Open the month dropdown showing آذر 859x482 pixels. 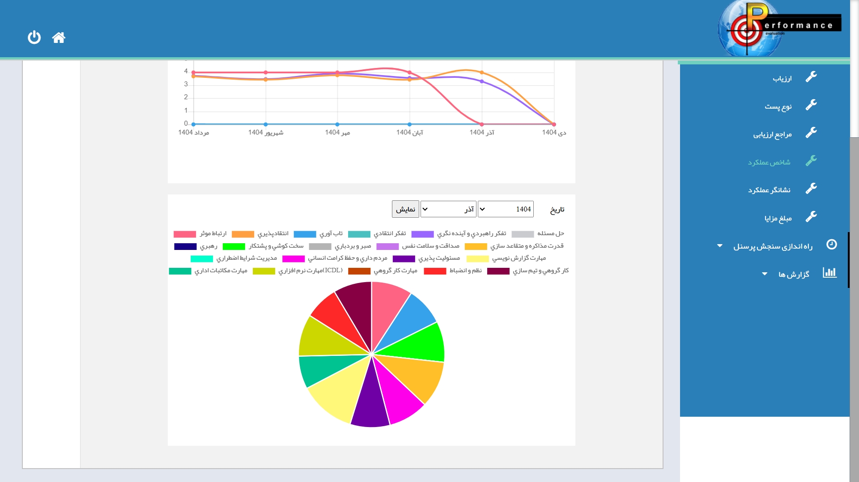(x=448, y=209)
